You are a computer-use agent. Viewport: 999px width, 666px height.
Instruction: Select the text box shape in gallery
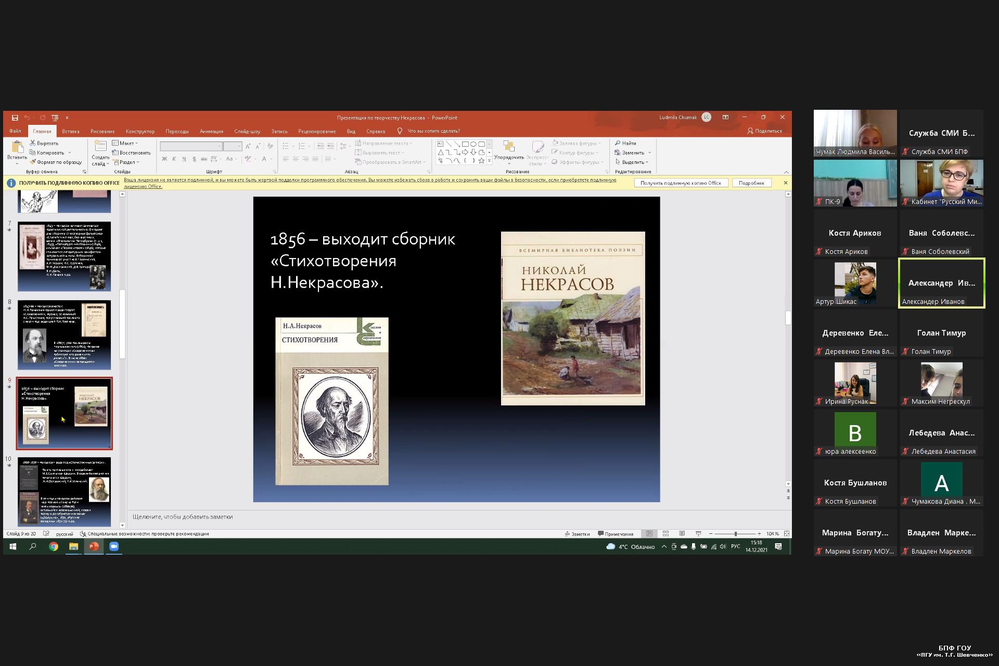pyautogui.click(x=441, y=144)
